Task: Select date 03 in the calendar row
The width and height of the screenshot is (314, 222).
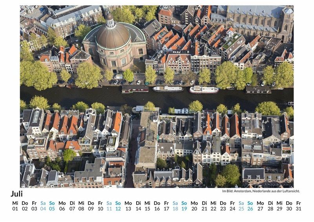Action: pyautogui.click(x=34, y=209)
